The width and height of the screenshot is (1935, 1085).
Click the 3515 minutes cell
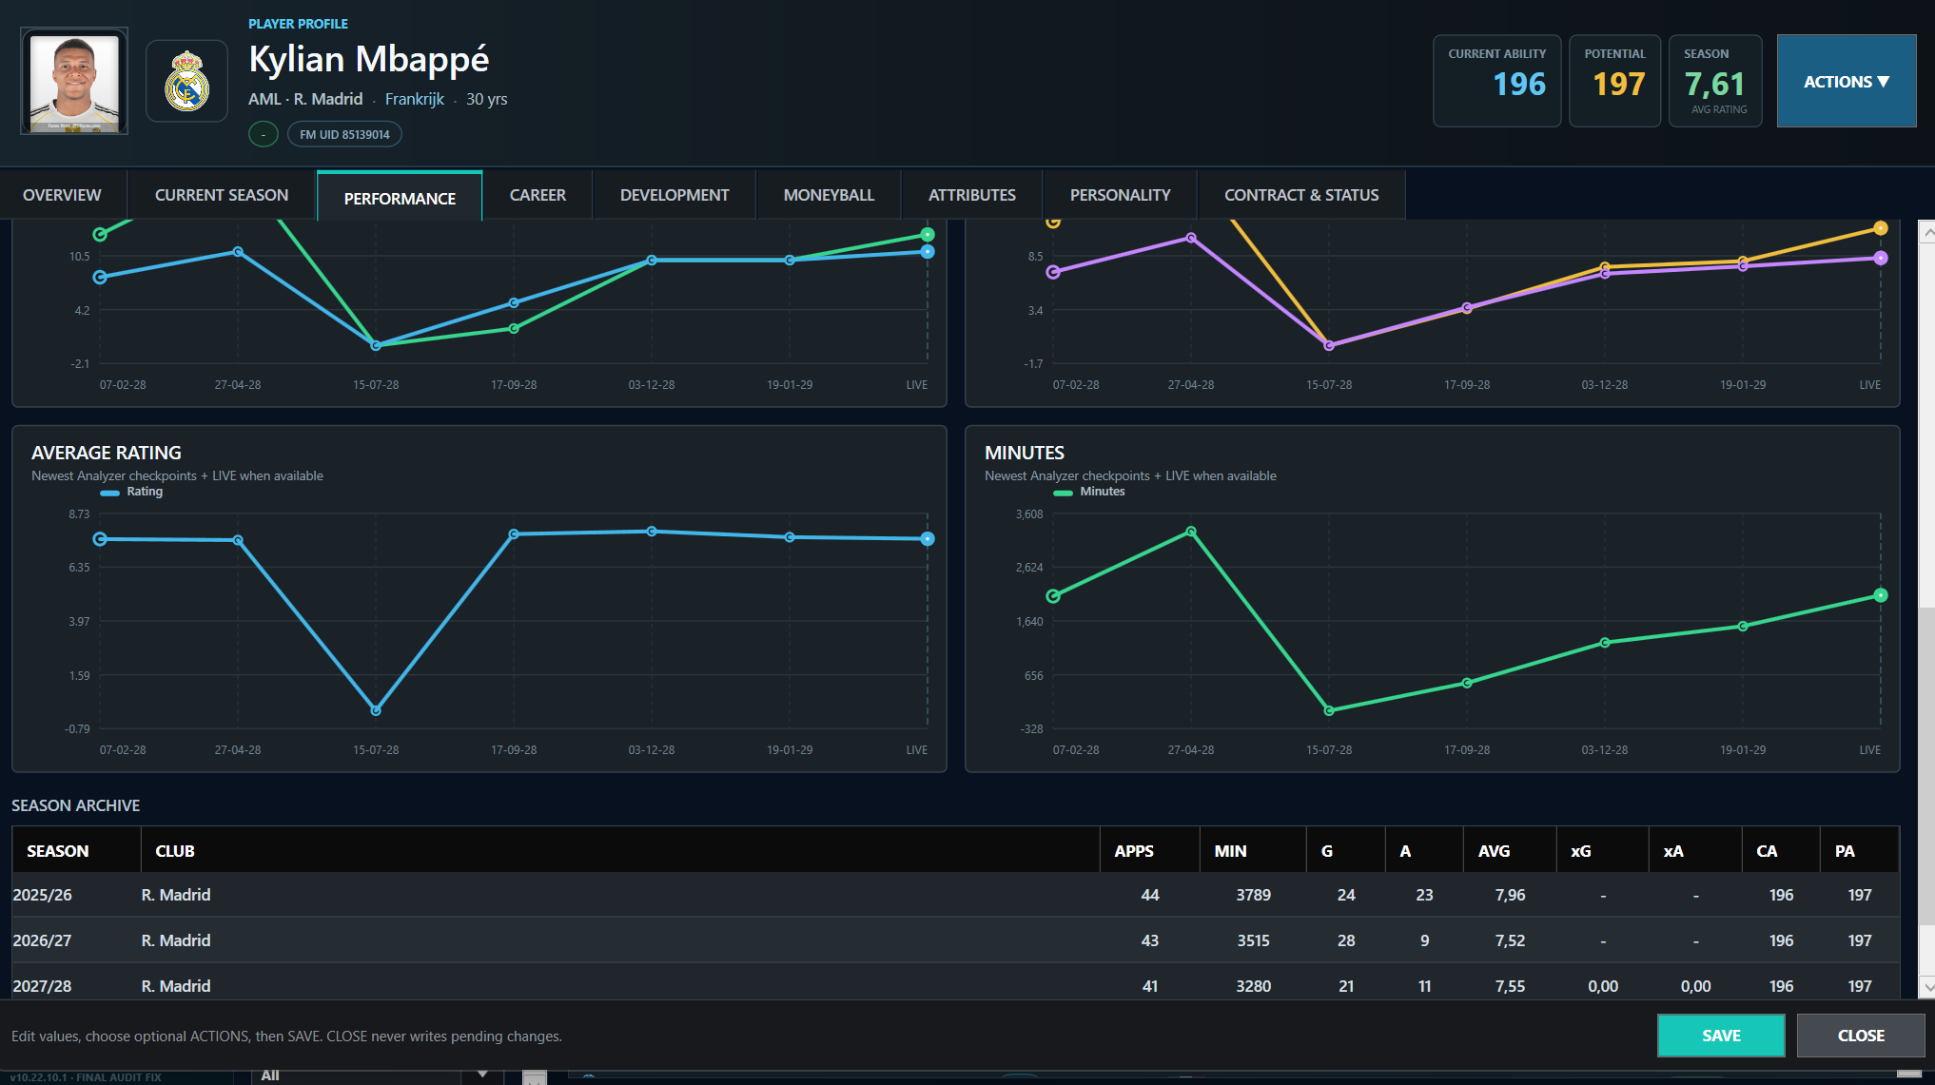[1253, 940]
